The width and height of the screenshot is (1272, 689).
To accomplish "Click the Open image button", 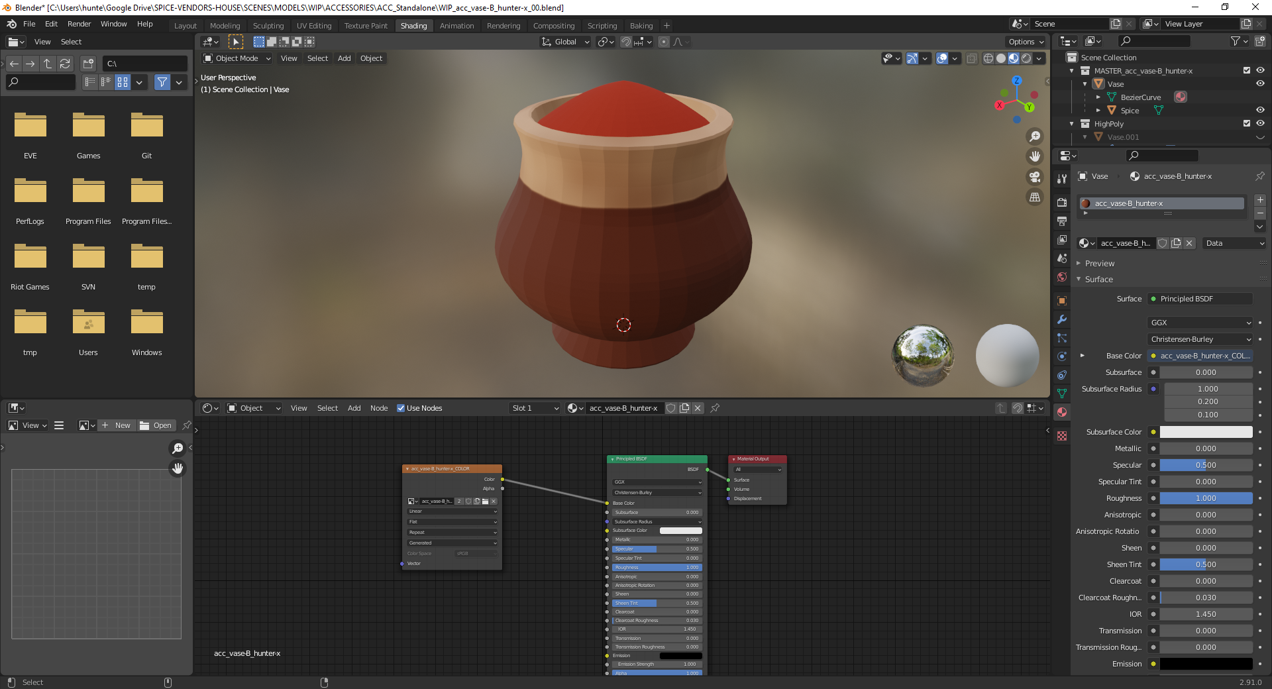I will 156,425.
